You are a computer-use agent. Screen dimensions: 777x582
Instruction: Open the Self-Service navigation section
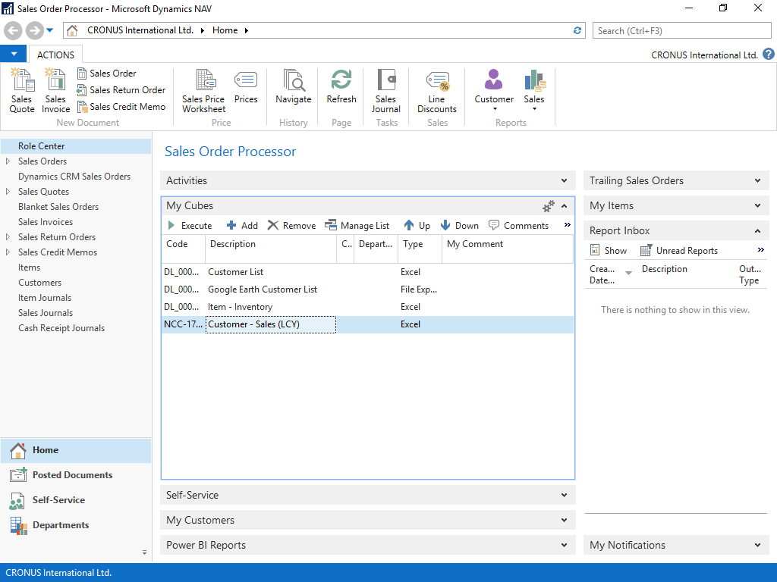point(76,500)
